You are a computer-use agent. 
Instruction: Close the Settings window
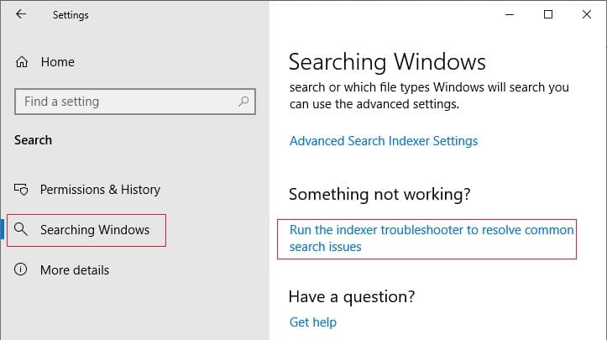(x=587, y=15)
